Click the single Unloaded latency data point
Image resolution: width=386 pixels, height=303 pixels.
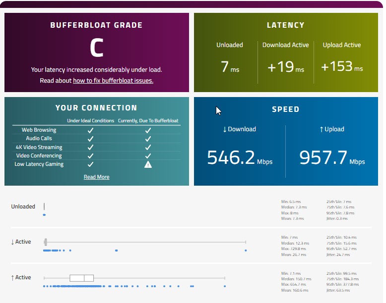click(44, 215)
